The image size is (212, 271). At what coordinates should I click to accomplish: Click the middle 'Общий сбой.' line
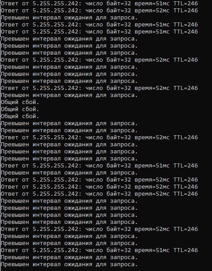pyautogui.click(x=20, y=109)
